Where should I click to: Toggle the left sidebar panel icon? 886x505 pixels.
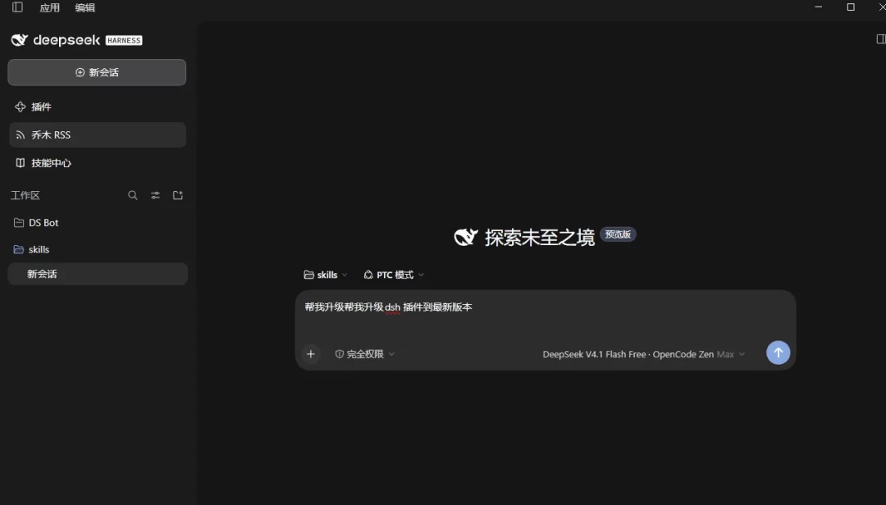point(17,7)
